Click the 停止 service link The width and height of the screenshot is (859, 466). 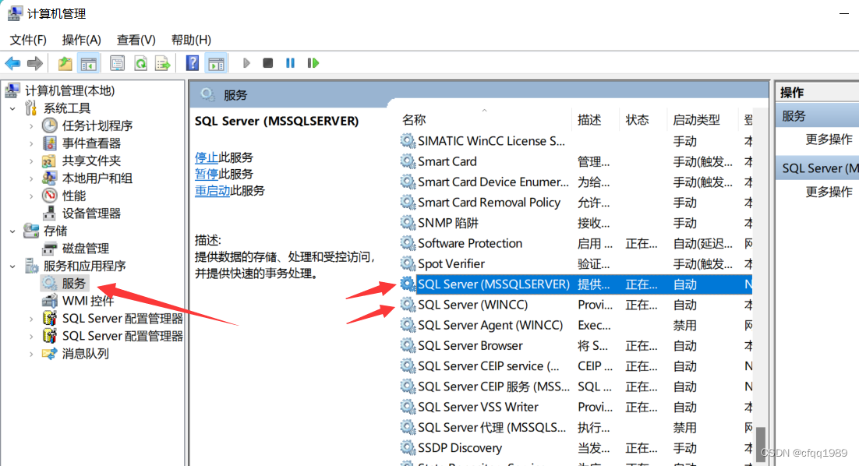click(207, 157)
